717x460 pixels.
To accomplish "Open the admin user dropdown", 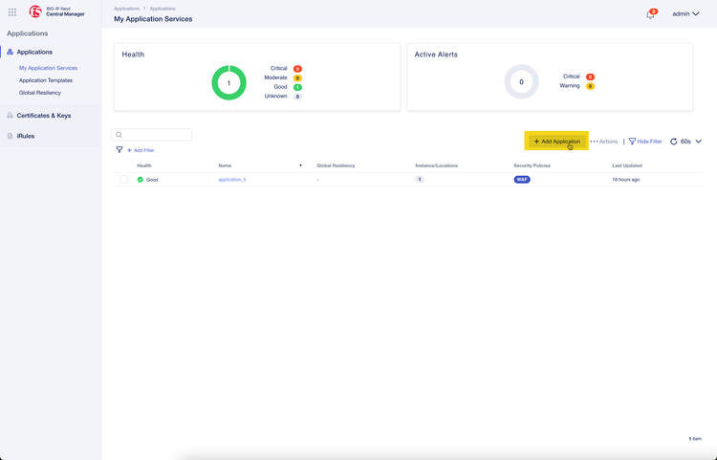I will tap(685, 14).
